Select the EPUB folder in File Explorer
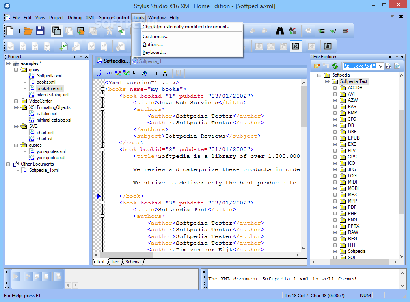Image resolution: width=410 pixels, height=302 pixels. (x=354, y=138)
